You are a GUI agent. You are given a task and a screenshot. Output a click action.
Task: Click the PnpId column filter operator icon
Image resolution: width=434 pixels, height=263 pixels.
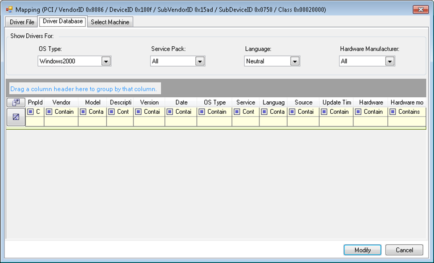pos(30,112)
